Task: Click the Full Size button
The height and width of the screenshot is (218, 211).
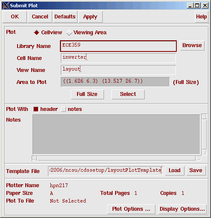Action: pyautogui.click(x=87, y=94)
